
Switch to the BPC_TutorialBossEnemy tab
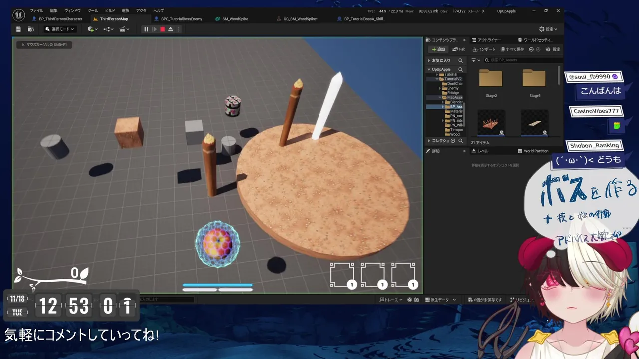pos(178,19)
